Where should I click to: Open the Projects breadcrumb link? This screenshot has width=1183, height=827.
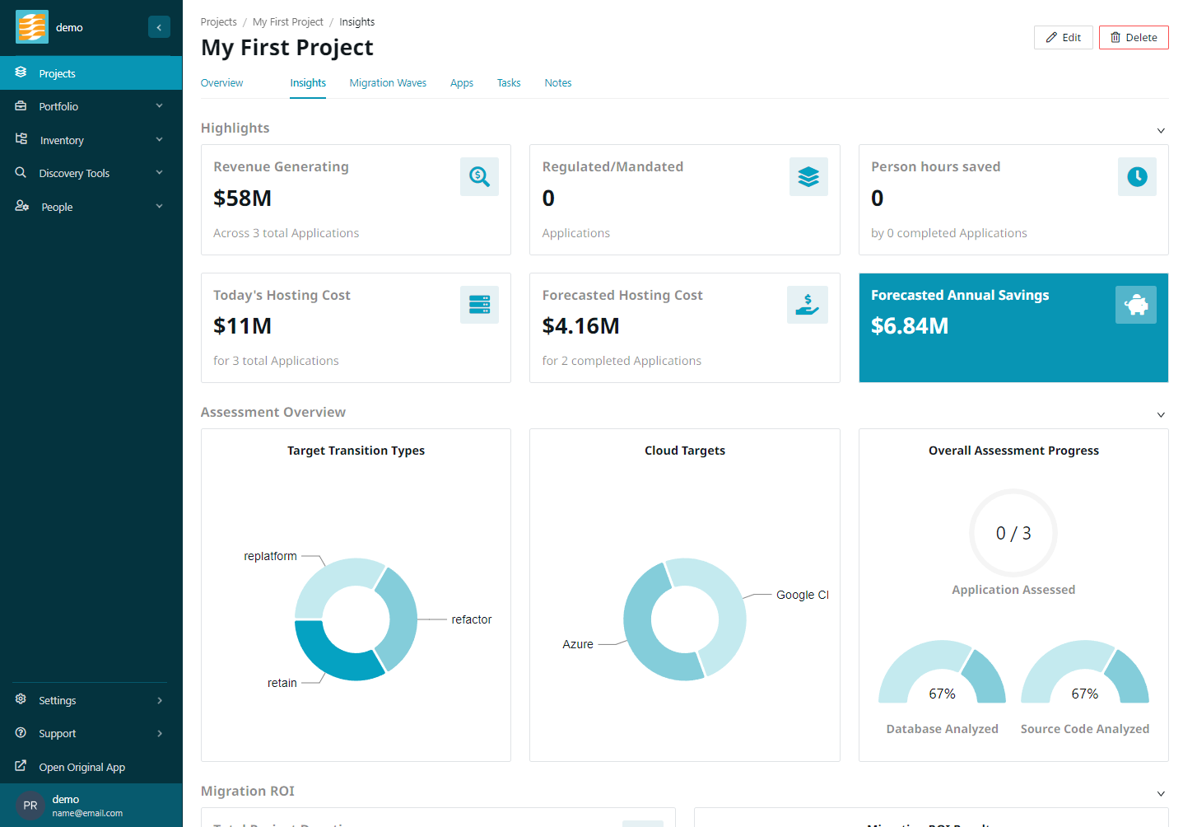pos(218,22)
